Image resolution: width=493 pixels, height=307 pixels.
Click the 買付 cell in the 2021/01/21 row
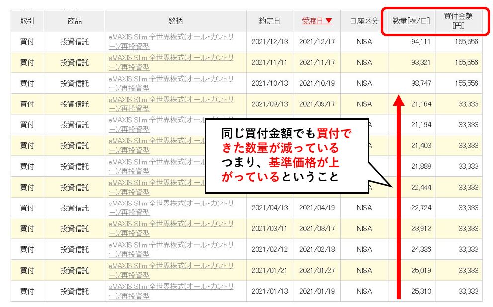[x=27, y=270]
